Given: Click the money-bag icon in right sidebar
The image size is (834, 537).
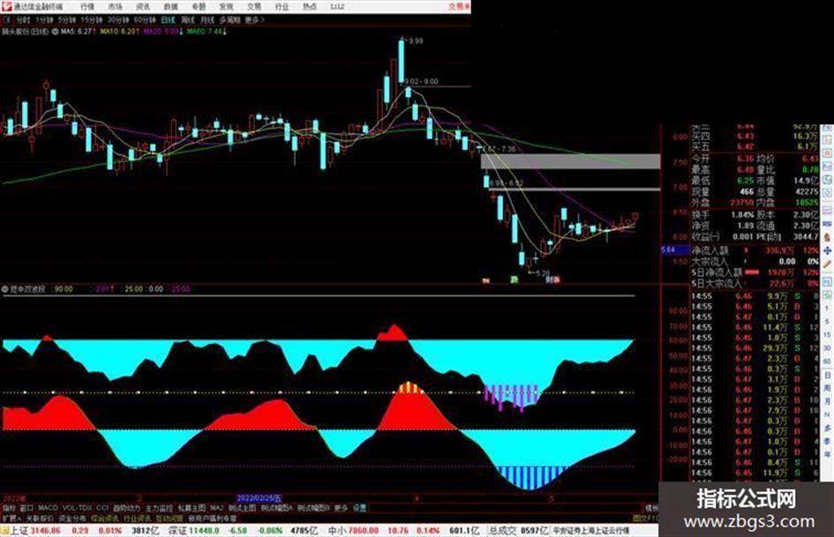Looking at the screenshot, I should pyautogui.click(x=827, y=237).
